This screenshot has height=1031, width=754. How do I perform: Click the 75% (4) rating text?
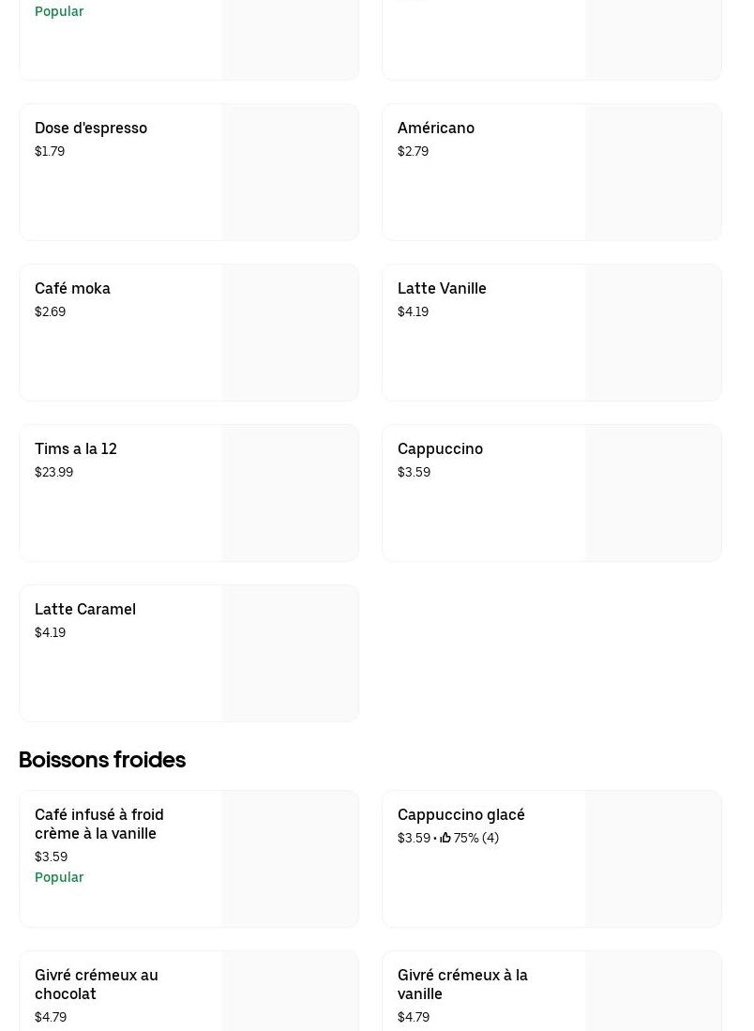(x=476, y=838)
